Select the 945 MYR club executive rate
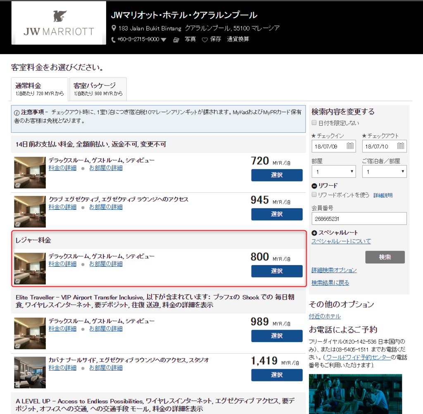Image resolution: width=423 pixels, height=414 pixels. [x=277, y=214]
